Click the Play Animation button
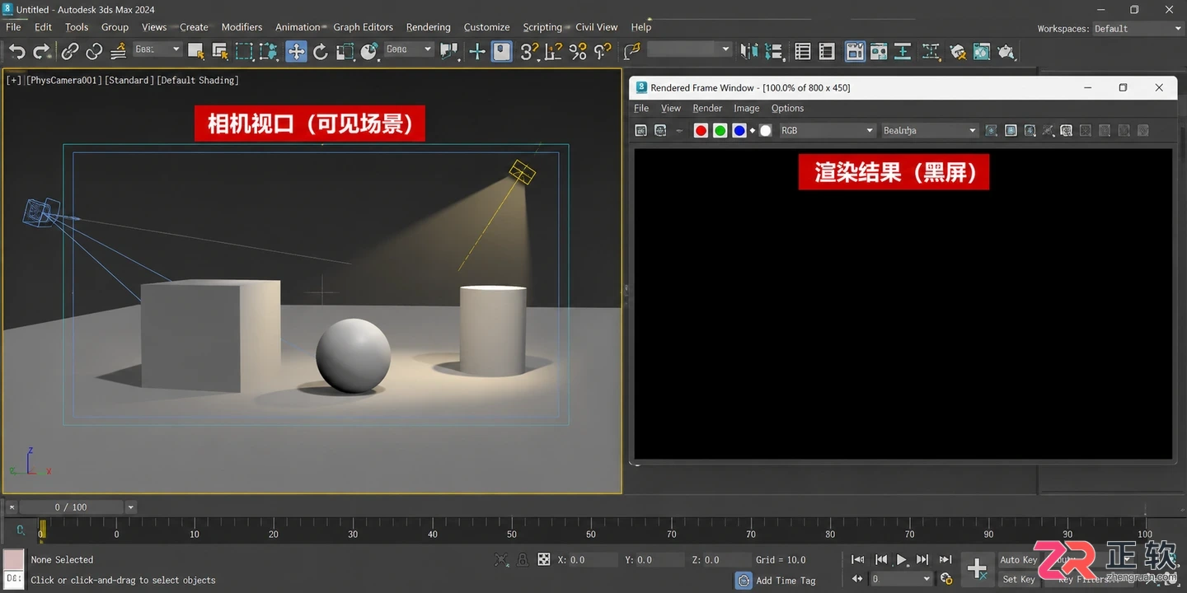The width and height of the screenshot is (1187, 593). click(x=902, y=560)
